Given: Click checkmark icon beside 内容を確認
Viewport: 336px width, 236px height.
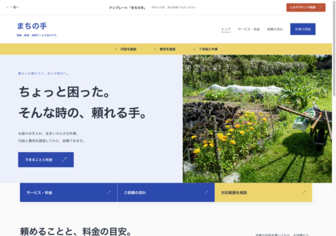Looking at the screenshot, I should (x=116, y=49).
